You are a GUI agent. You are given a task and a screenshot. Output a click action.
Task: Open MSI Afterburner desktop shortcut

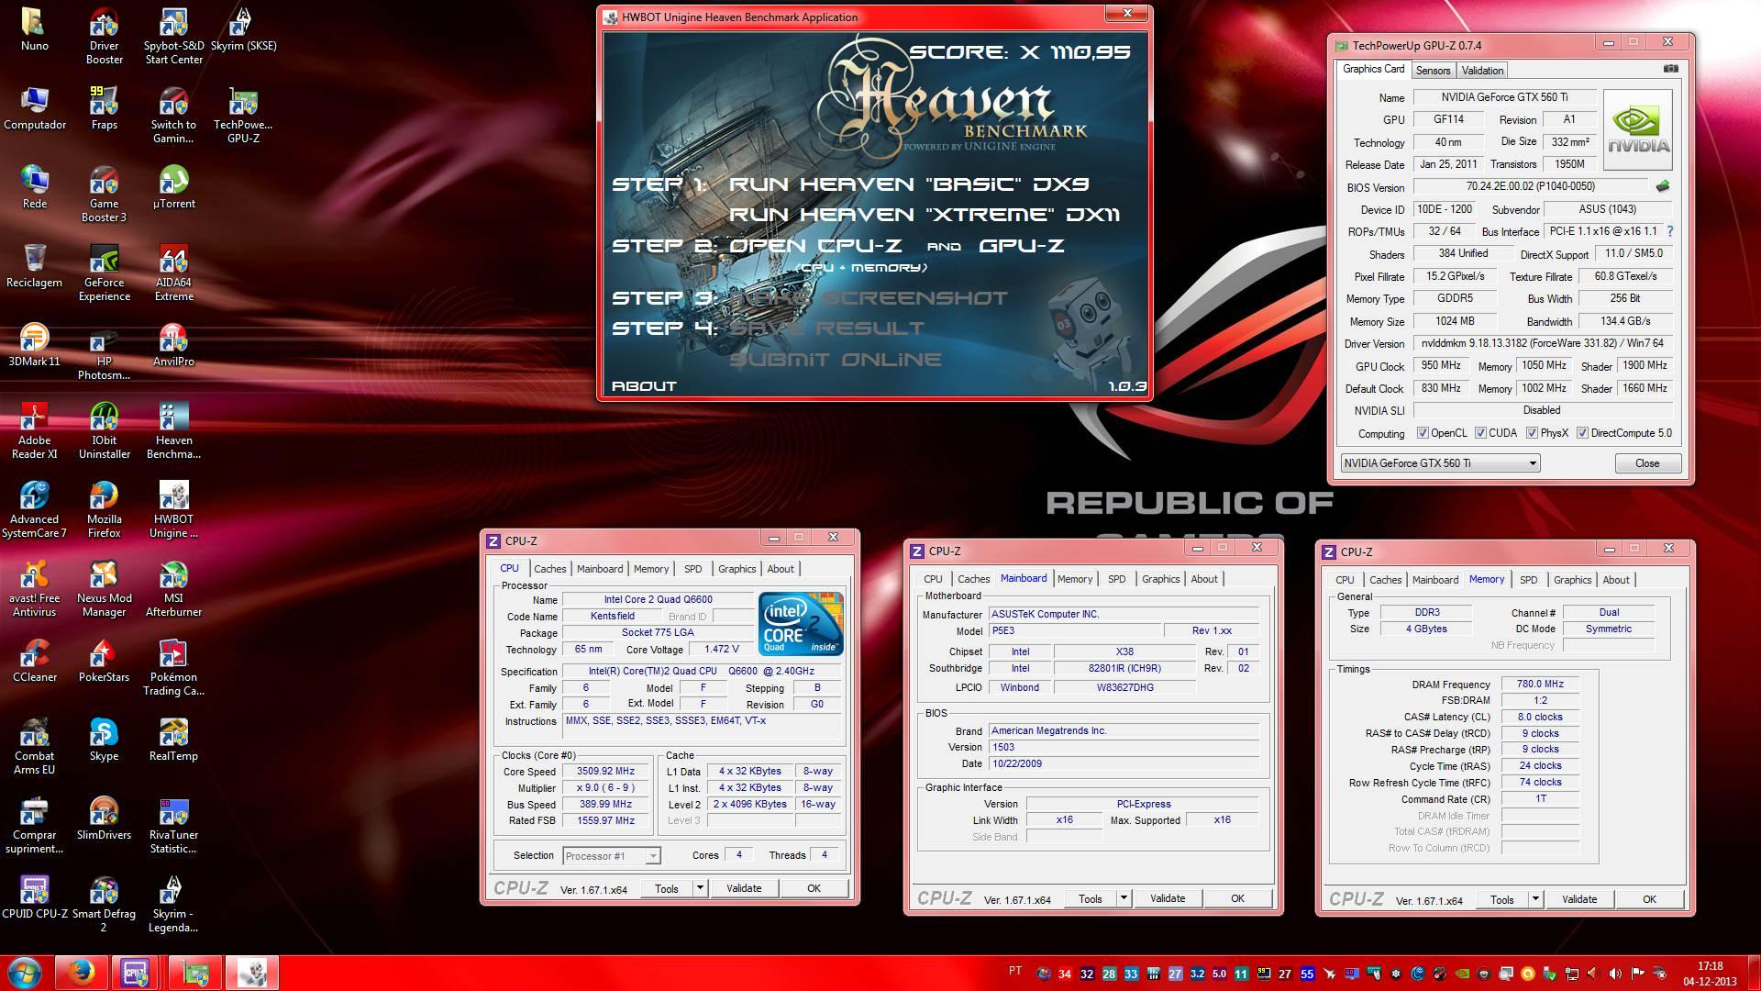[173, 589]
